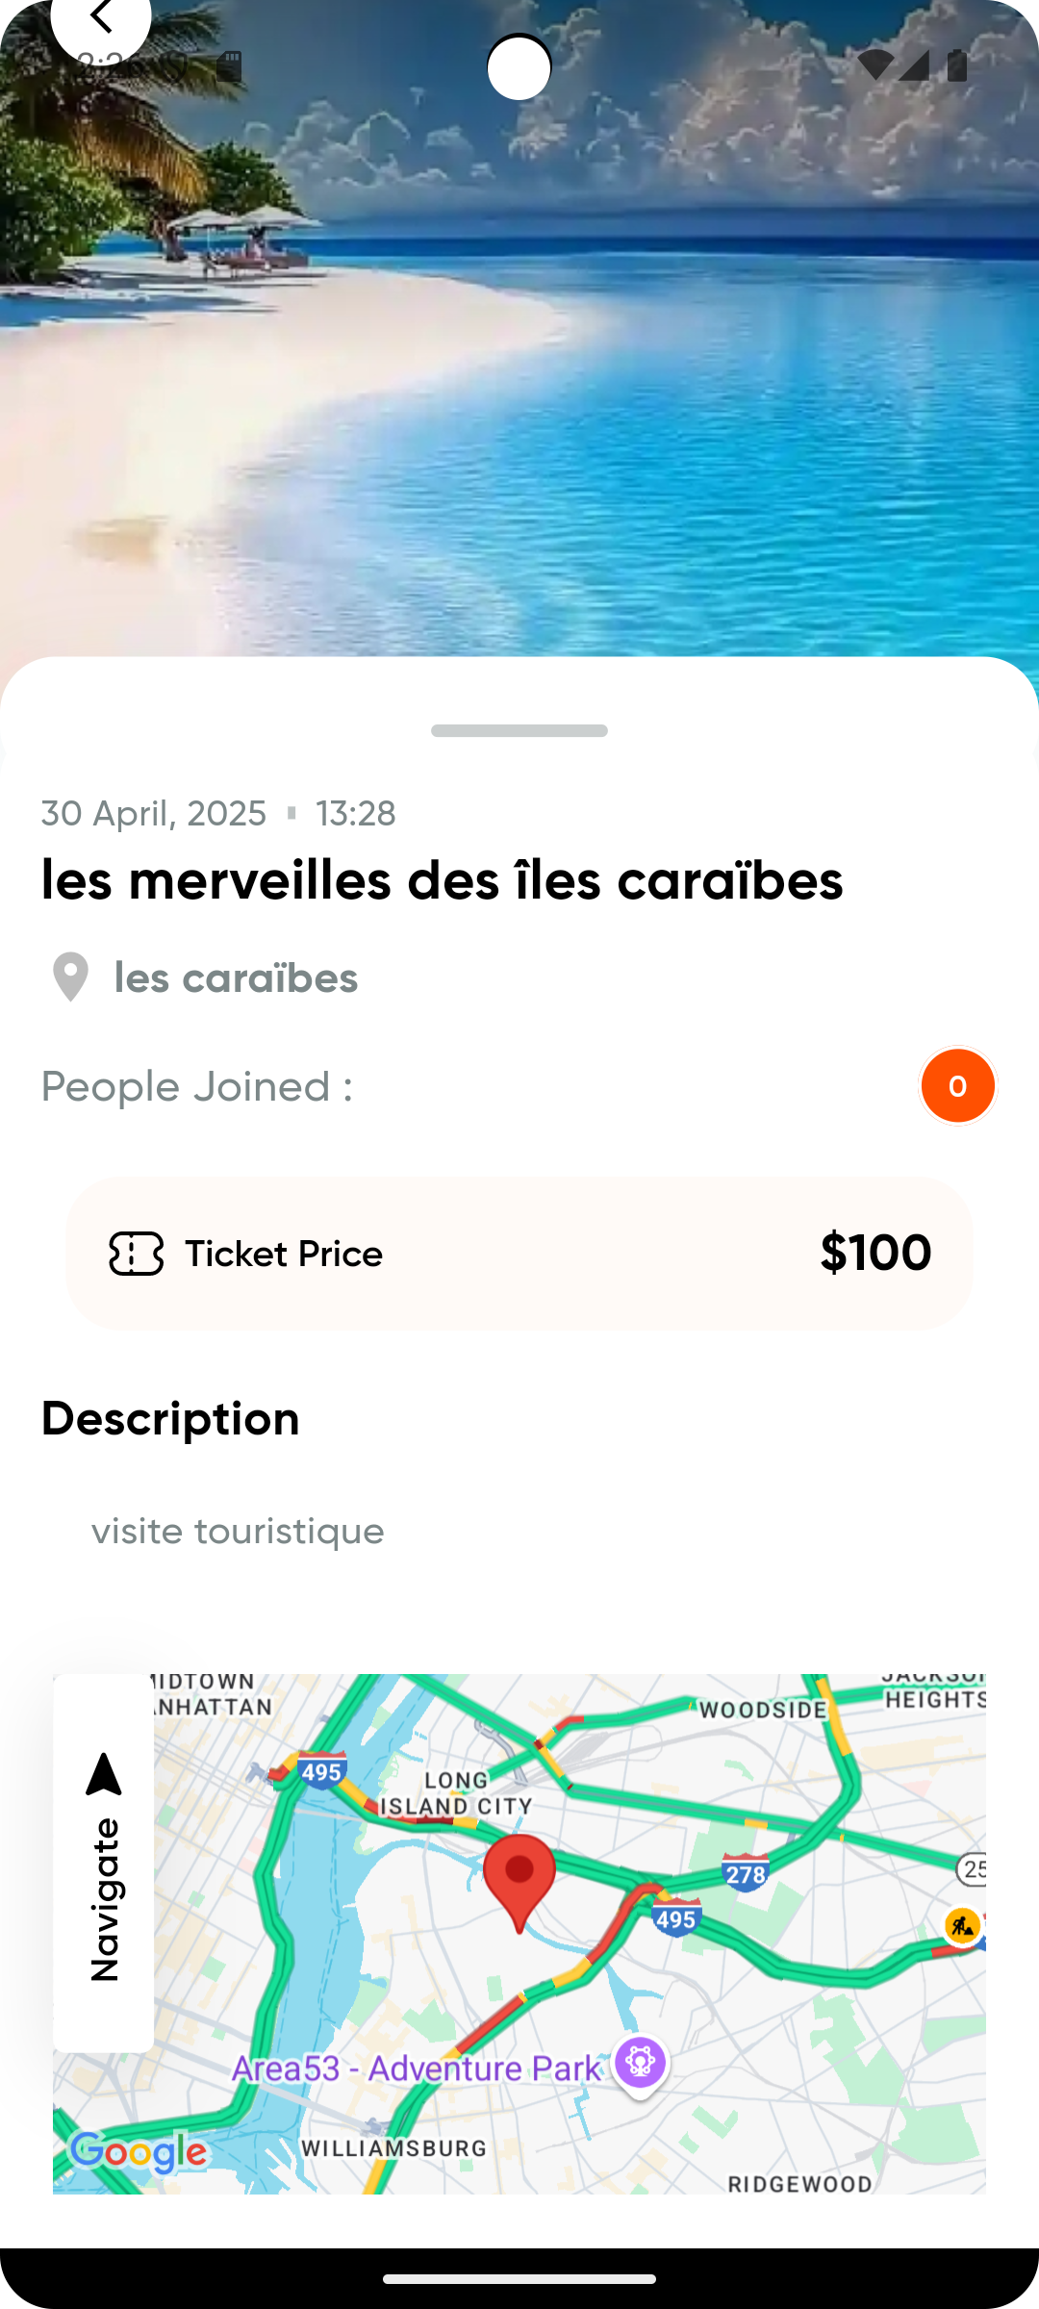The width and height of the screenshot is (1039, 2309).
Task: Tap the Williamsburg label on the map
Action: pos(393,2147)
